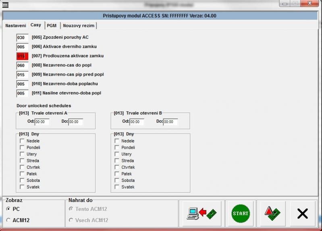
Task: Click the Od time field in Trvale otevreni A
Action: (x=42, y=122)
